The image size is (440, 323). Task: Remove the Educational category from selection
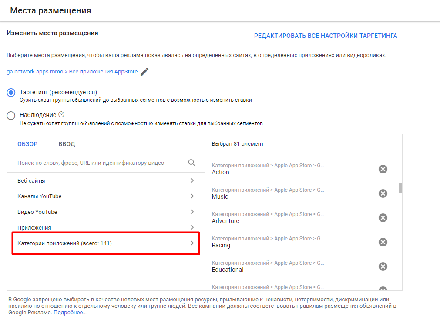pos(383,266)
